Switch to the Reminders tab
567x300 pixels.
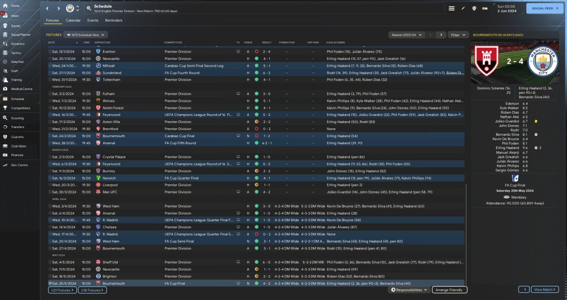(113, 20)
